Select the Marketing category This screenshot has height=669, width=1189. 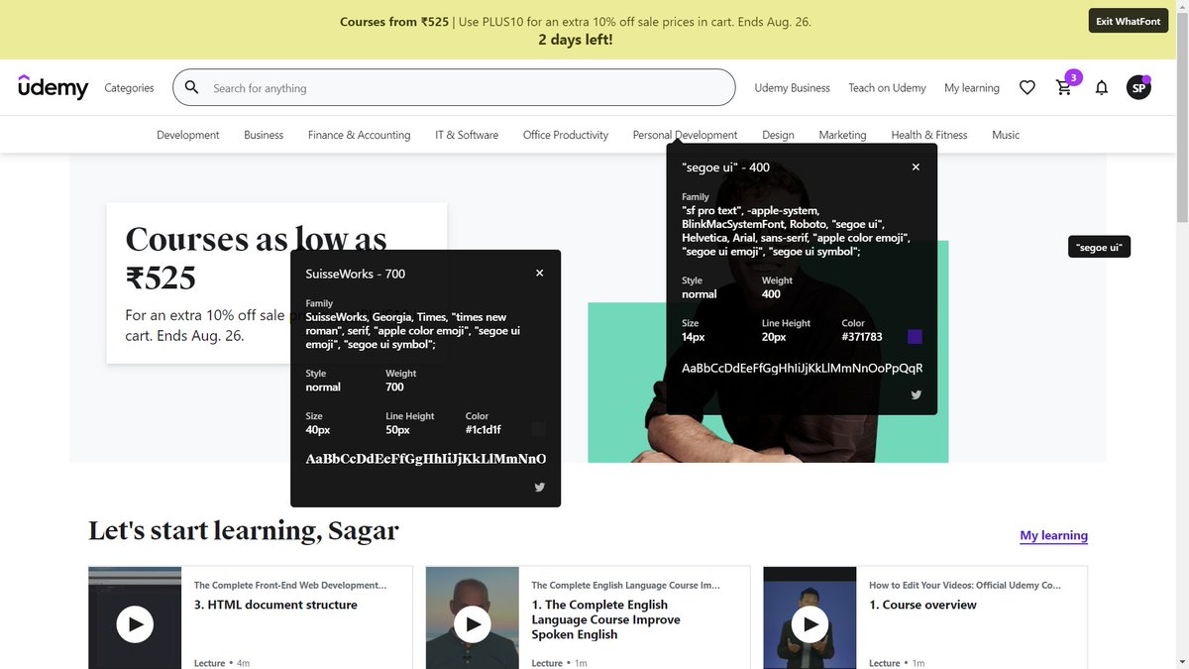(x=842, y=135)
